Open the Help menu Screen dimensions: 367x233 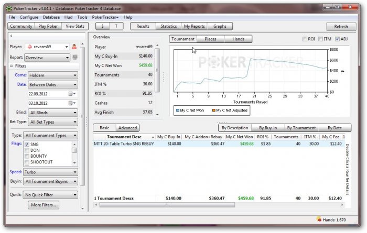pos(128,17)
